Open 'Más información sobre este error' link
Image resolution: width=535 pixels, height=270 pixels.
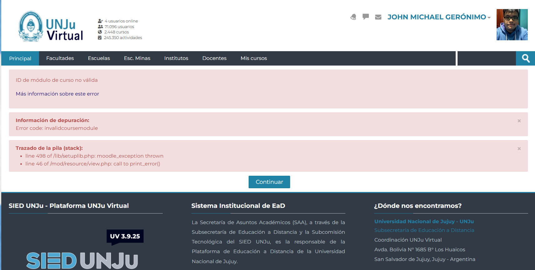tap(57, 94)
